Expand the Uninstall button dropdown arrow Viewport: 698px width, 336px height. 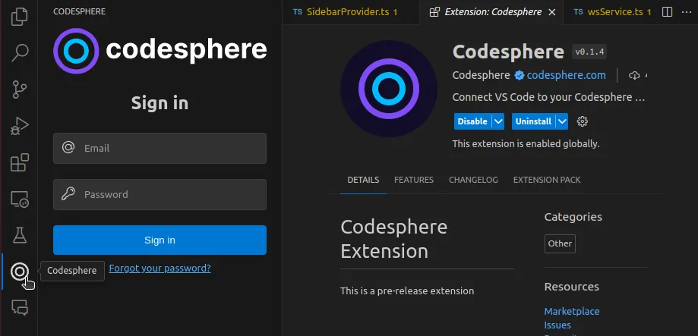click(x=562, y=121)
